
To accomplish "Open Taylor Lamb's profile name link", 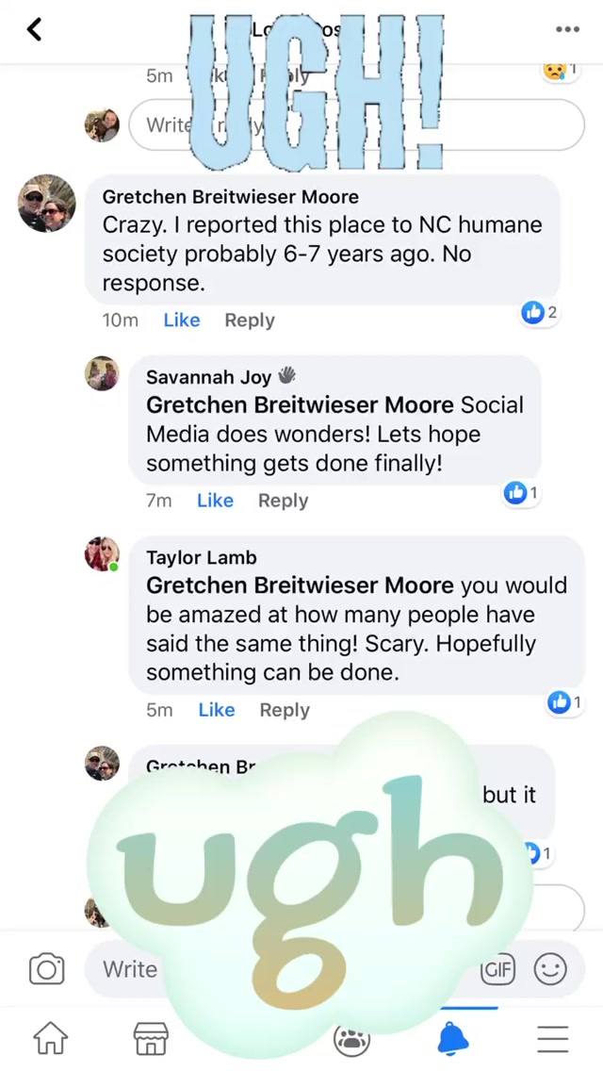I will pos(201,557).
